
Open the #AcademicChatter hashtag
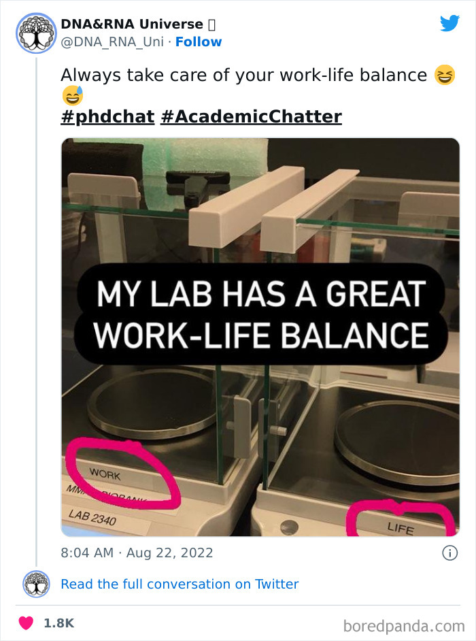pyautogui.click(x=251, y=117)
